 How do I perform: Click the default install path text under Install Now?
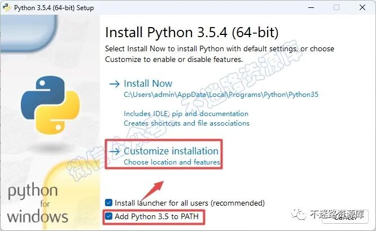coord(221,95)
